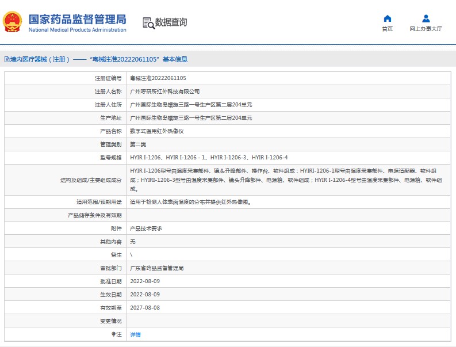Click the 产品技术要求 attachment value
Screen dimensions: 456x347
[x=146, y=228]
